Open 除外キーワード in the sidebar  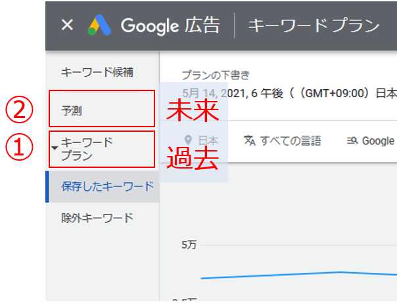tap(97, 218)
